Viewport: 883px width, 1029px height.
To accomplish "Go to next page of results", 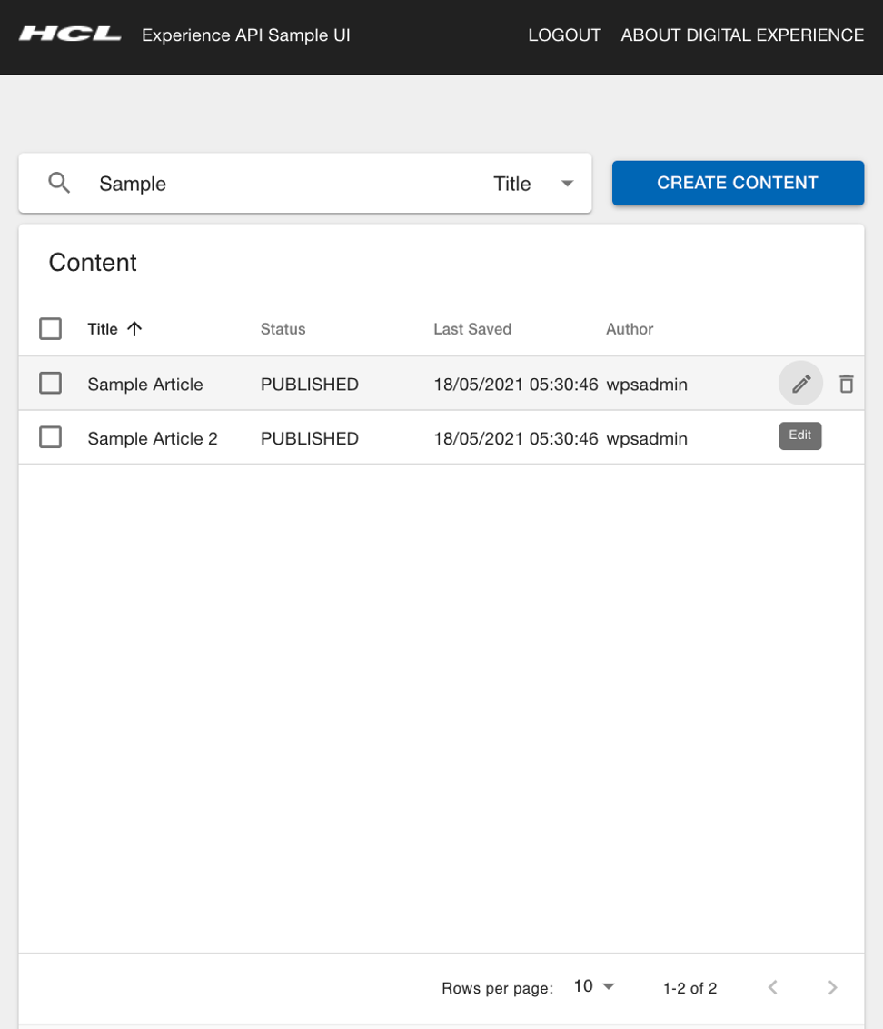I will [832, 987].
